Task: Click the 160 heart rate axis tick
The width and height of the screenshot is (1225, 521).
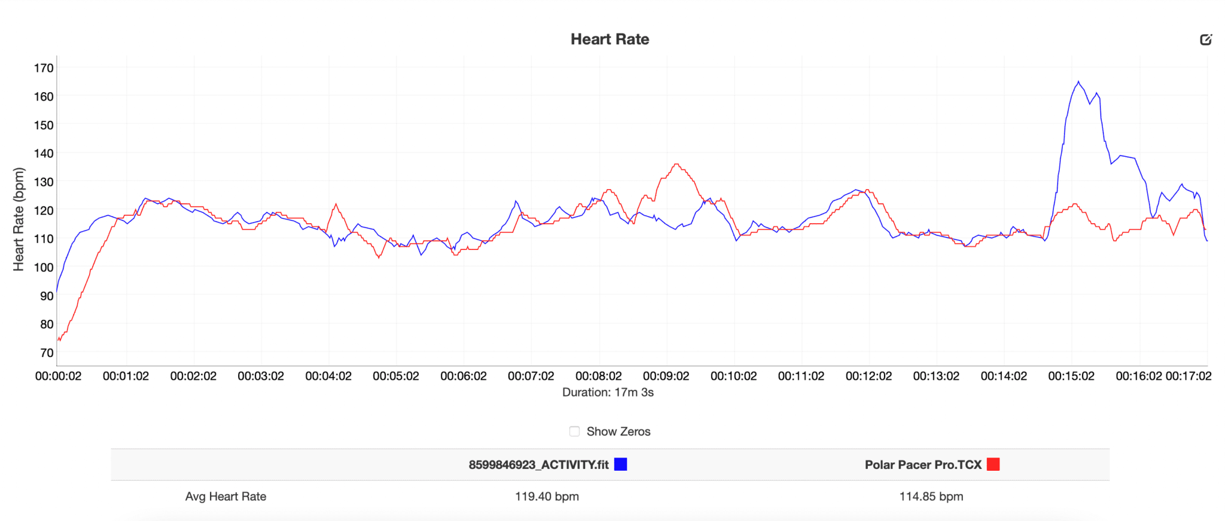Action: pos(44,96)
